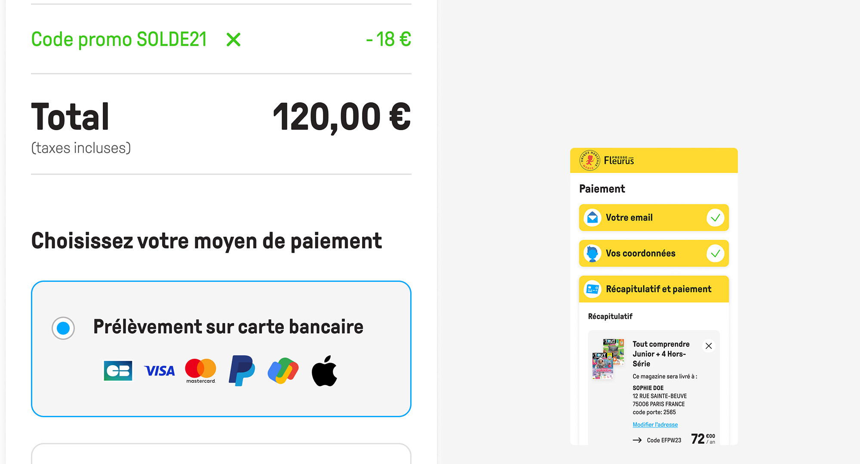860x464 pixels.
Task: Click the Visa logo
Action: [x=160, y=371]
